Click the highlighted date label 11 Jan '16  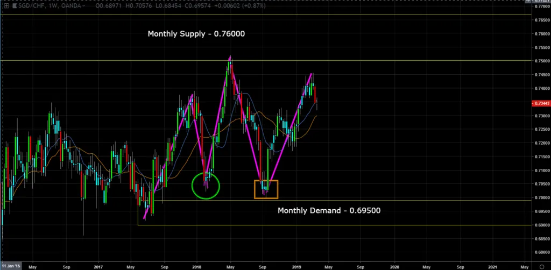pyautogui.click(x=11, y=266)
